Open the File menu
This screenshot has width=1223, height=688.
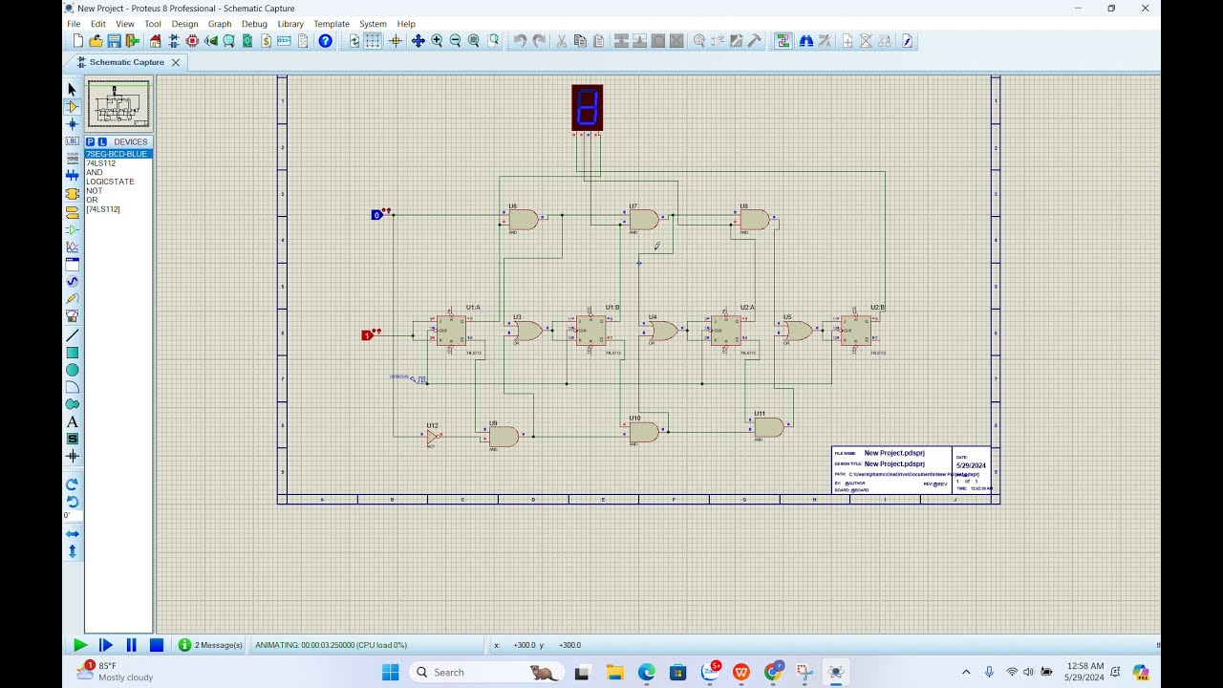[x=74, y=24]
